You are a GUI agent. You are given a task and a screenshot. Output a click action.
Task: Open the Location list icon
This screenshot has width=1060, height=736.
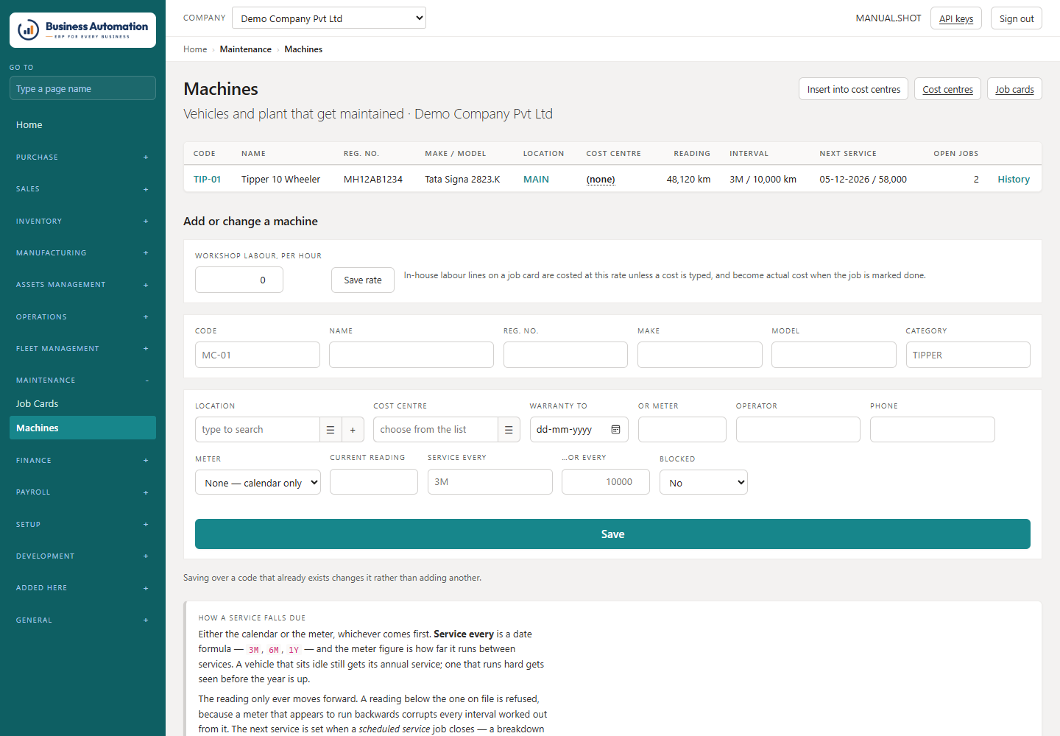[331, 430]
